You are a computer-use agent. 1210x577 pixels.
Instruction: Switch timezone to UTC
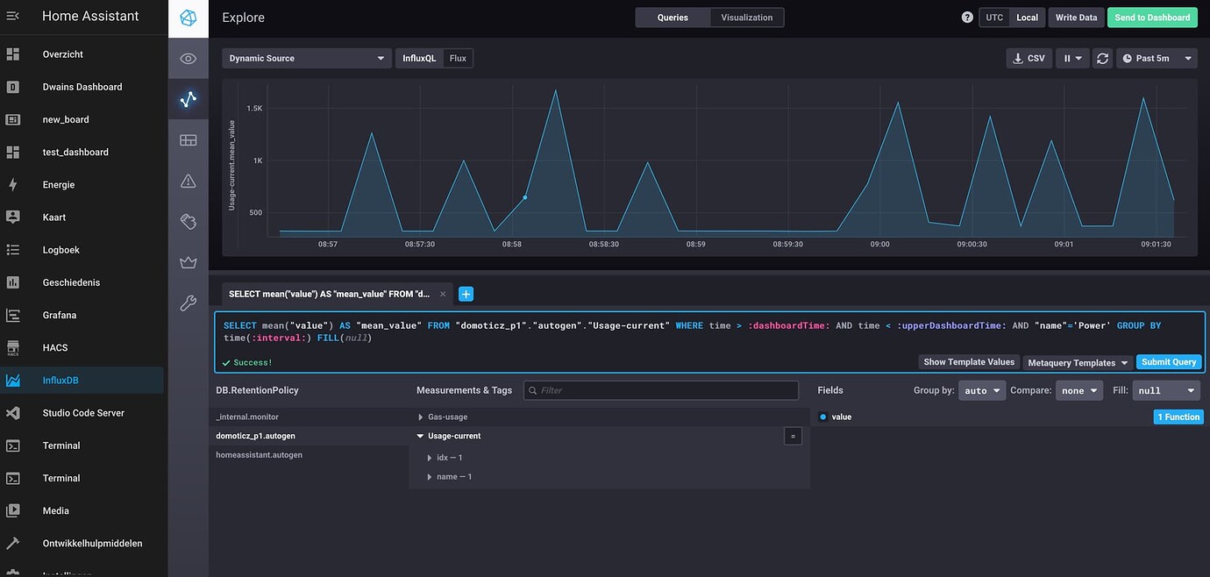pos(993,17)
